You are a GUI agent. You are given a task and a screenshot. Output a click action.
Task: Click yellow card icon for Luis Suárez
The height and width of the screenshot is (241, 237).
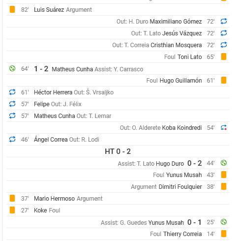pos(12,9)
